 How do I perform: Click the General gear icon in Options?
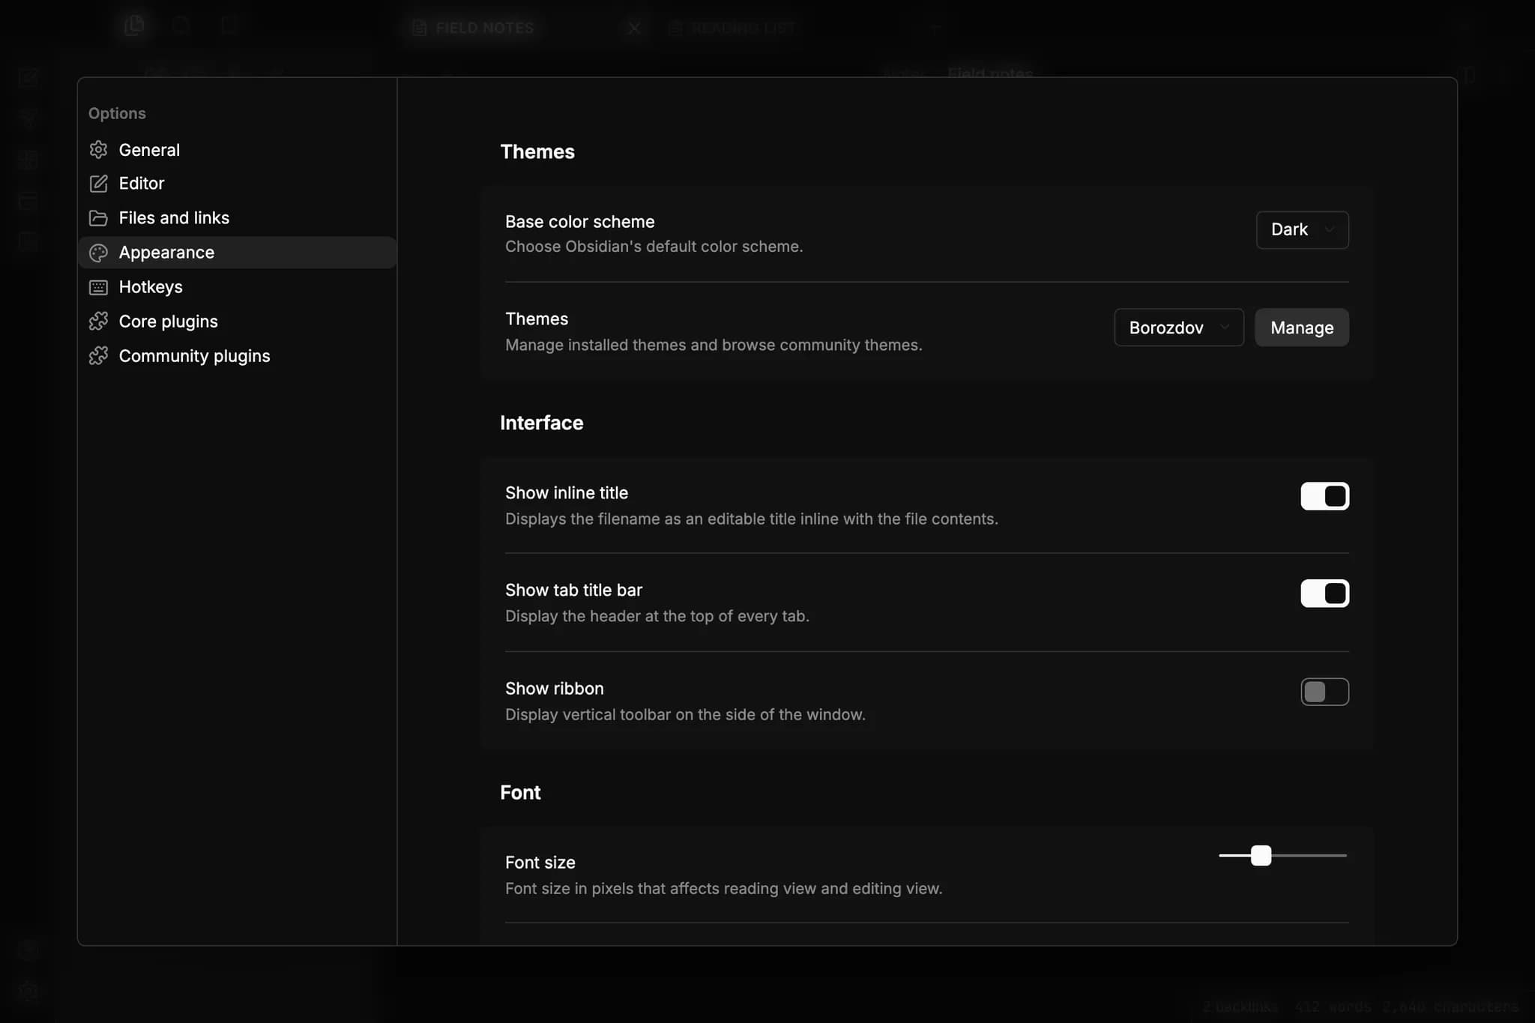98,150
